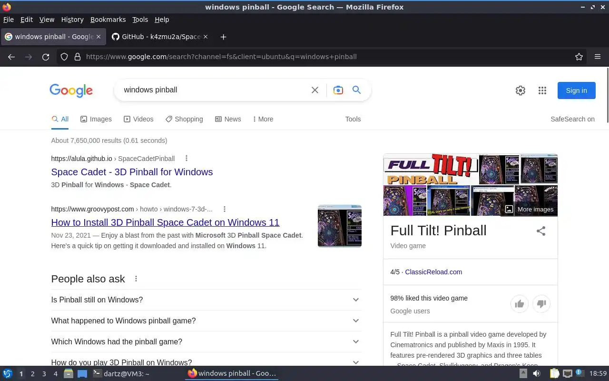Switch to News results tab
This screenshot has width=609, height=381.
[228, 119]
